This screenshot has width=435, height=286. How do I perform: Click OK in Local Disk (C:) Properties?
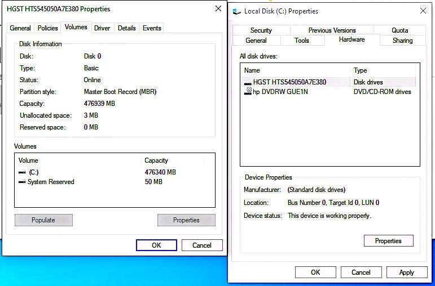pyautogui.click(x=315, y=272)
